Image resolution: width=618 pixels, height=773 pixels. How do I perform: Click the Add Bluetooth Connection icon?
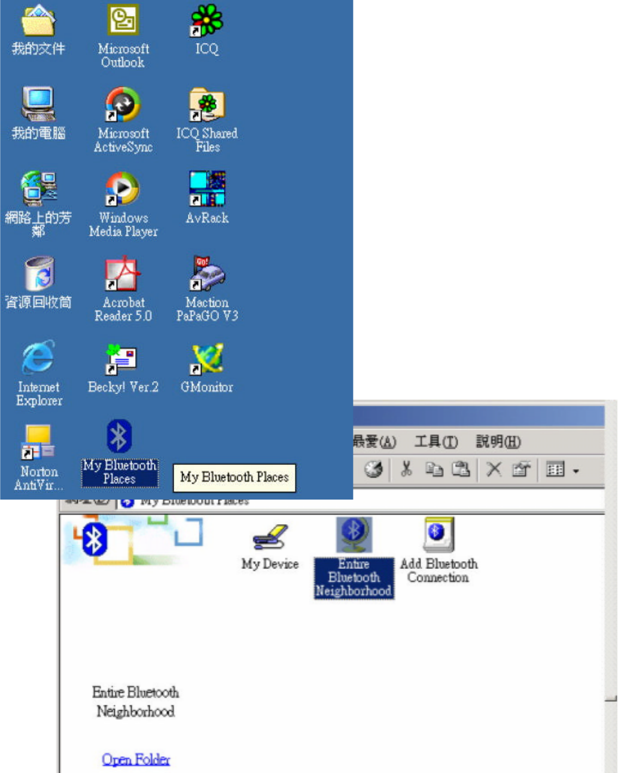coord(439,550)
